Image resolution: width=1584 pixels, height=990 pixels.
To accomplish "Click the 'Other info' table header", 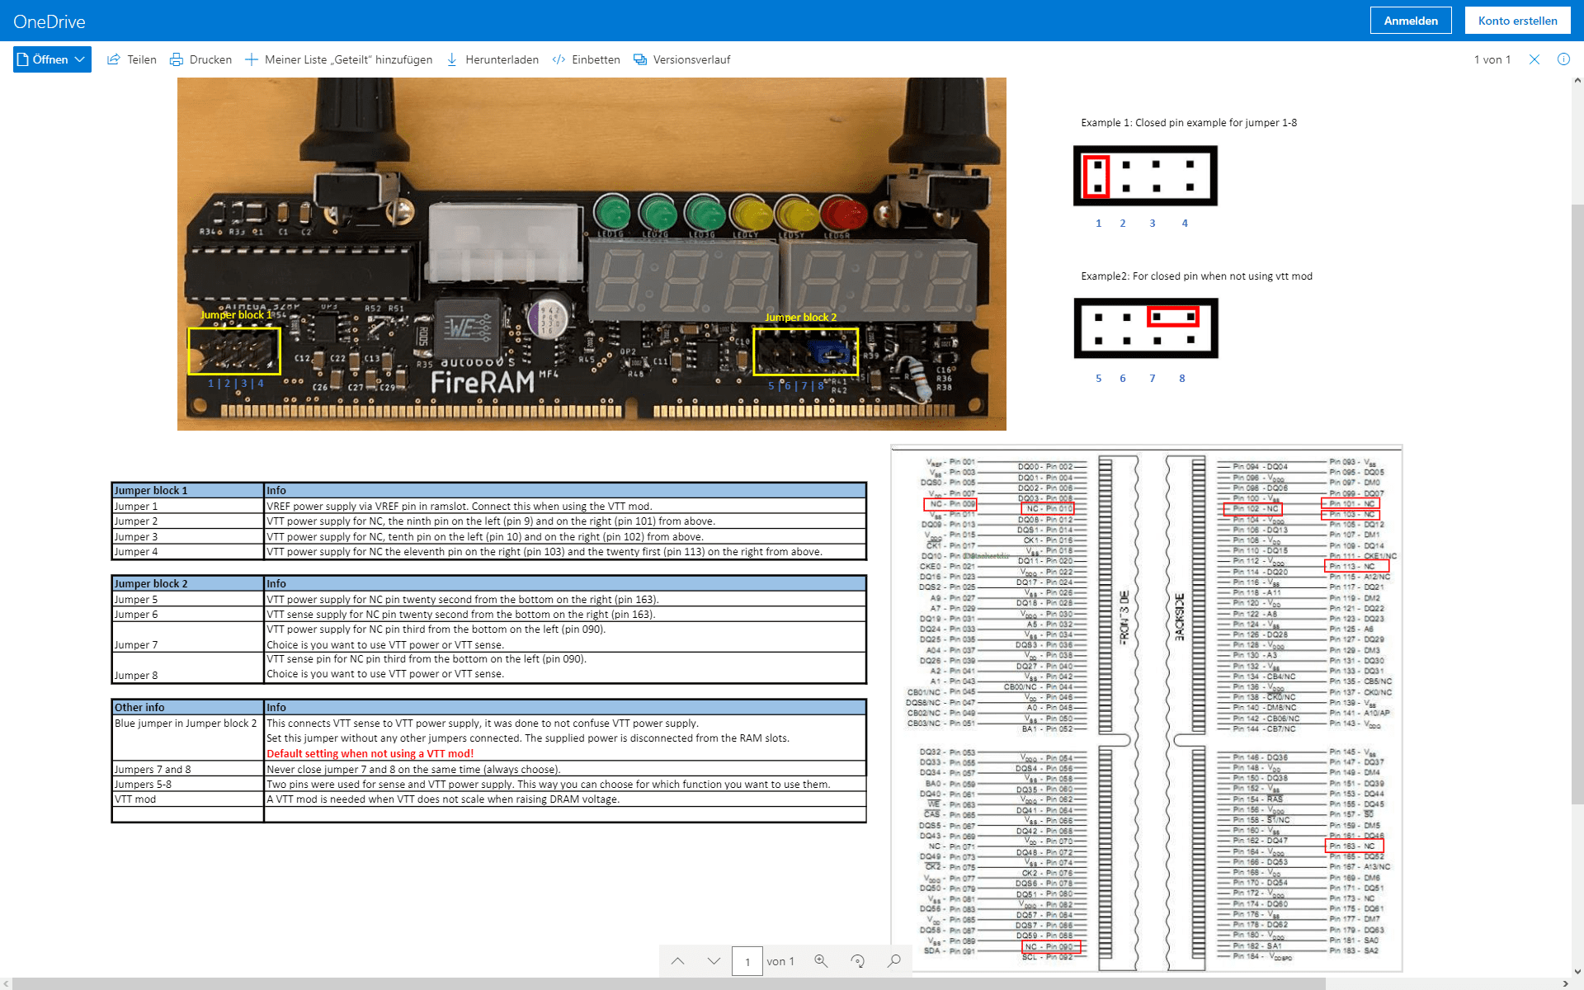I will (188, 707).
